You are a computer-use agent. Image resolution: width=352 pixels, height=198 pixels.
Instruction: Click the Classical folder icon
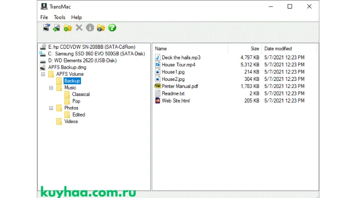coord(67,94)
